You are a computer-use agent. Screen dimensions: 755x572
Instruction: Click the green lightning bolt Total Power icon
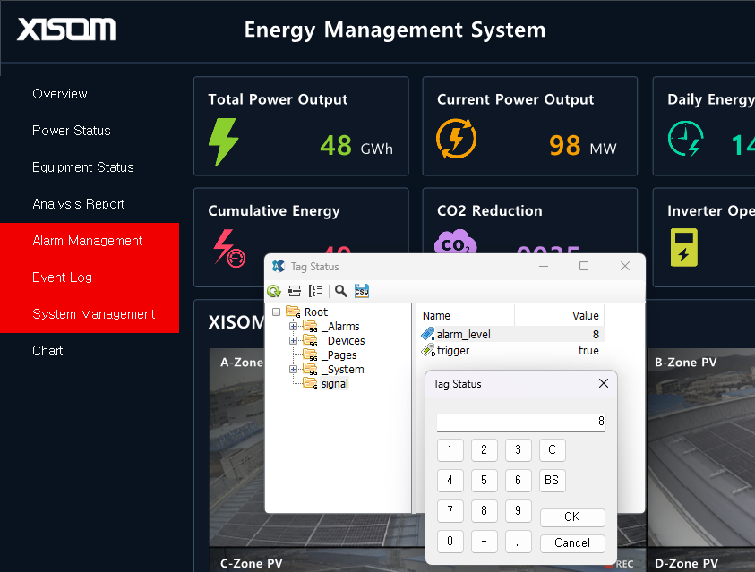coord(223,142)
